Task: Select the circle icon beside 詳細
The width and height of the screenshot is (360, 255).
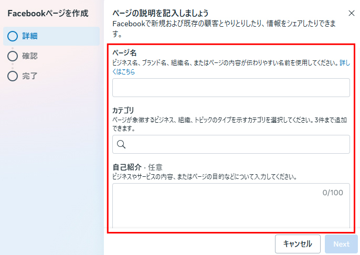Action: 13,36
